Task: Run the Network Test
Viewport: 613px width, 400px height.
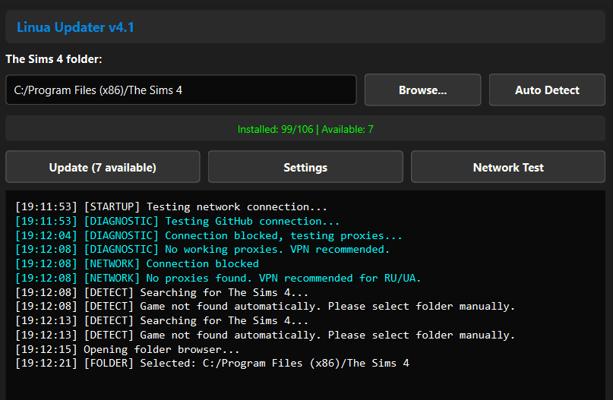Action: tap(507, 167)
